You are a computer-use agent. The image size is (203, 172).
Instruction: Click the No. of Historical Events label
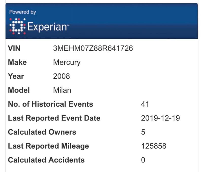pyautogui.click(x=50, y=104)
